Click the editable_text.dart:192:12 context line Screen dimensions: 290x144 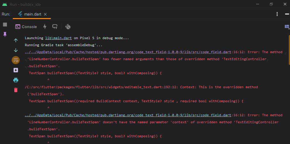(141, 87)
